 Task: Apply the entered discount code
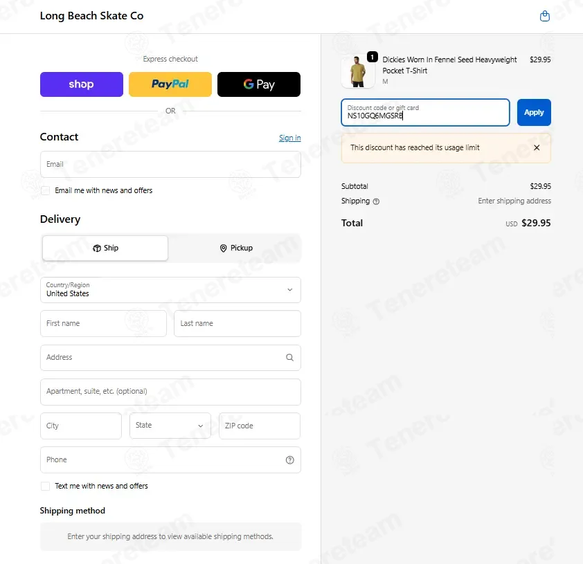point(534,113)
